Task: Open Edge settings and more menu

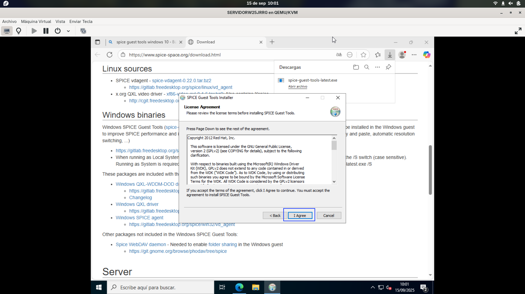Action: coord(414,55)
